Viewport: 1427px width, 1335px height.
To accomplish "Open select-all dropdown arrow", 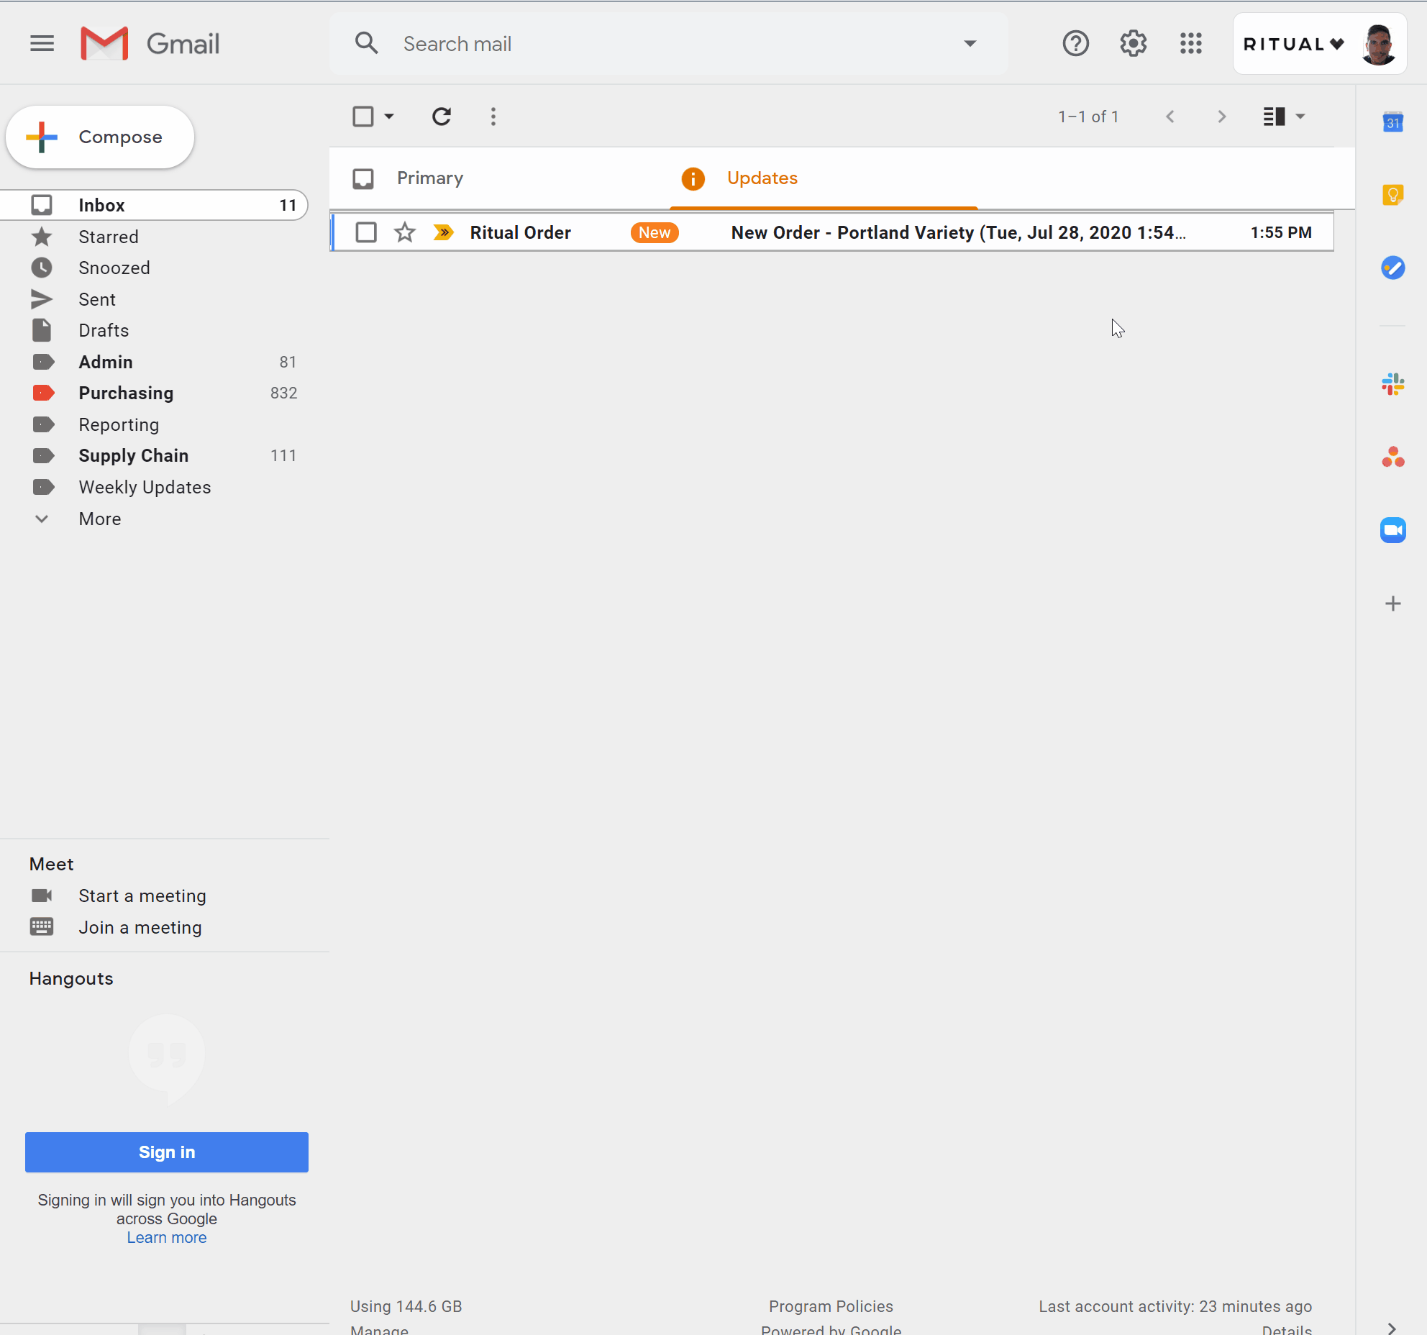I will pyautogui.click(x=389, y=117).
